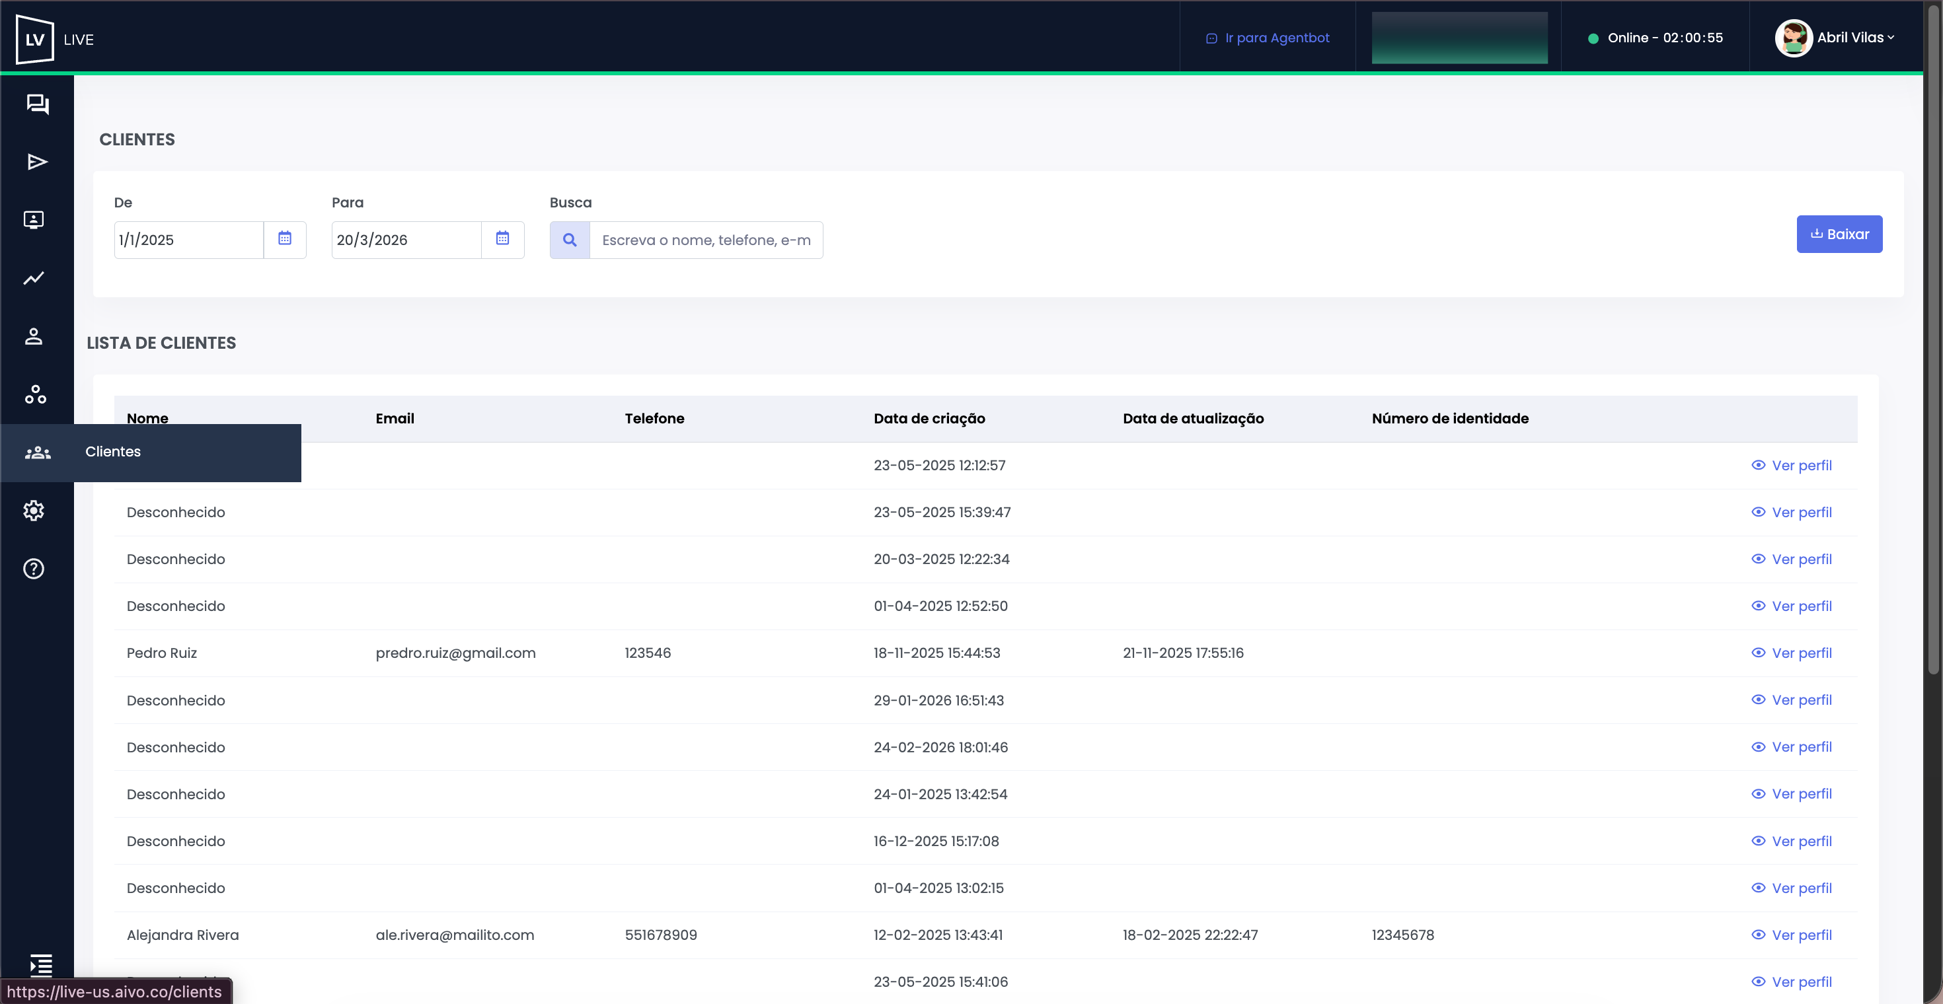Click the paper-plane send icon in sidebar

tap(37, 162)
